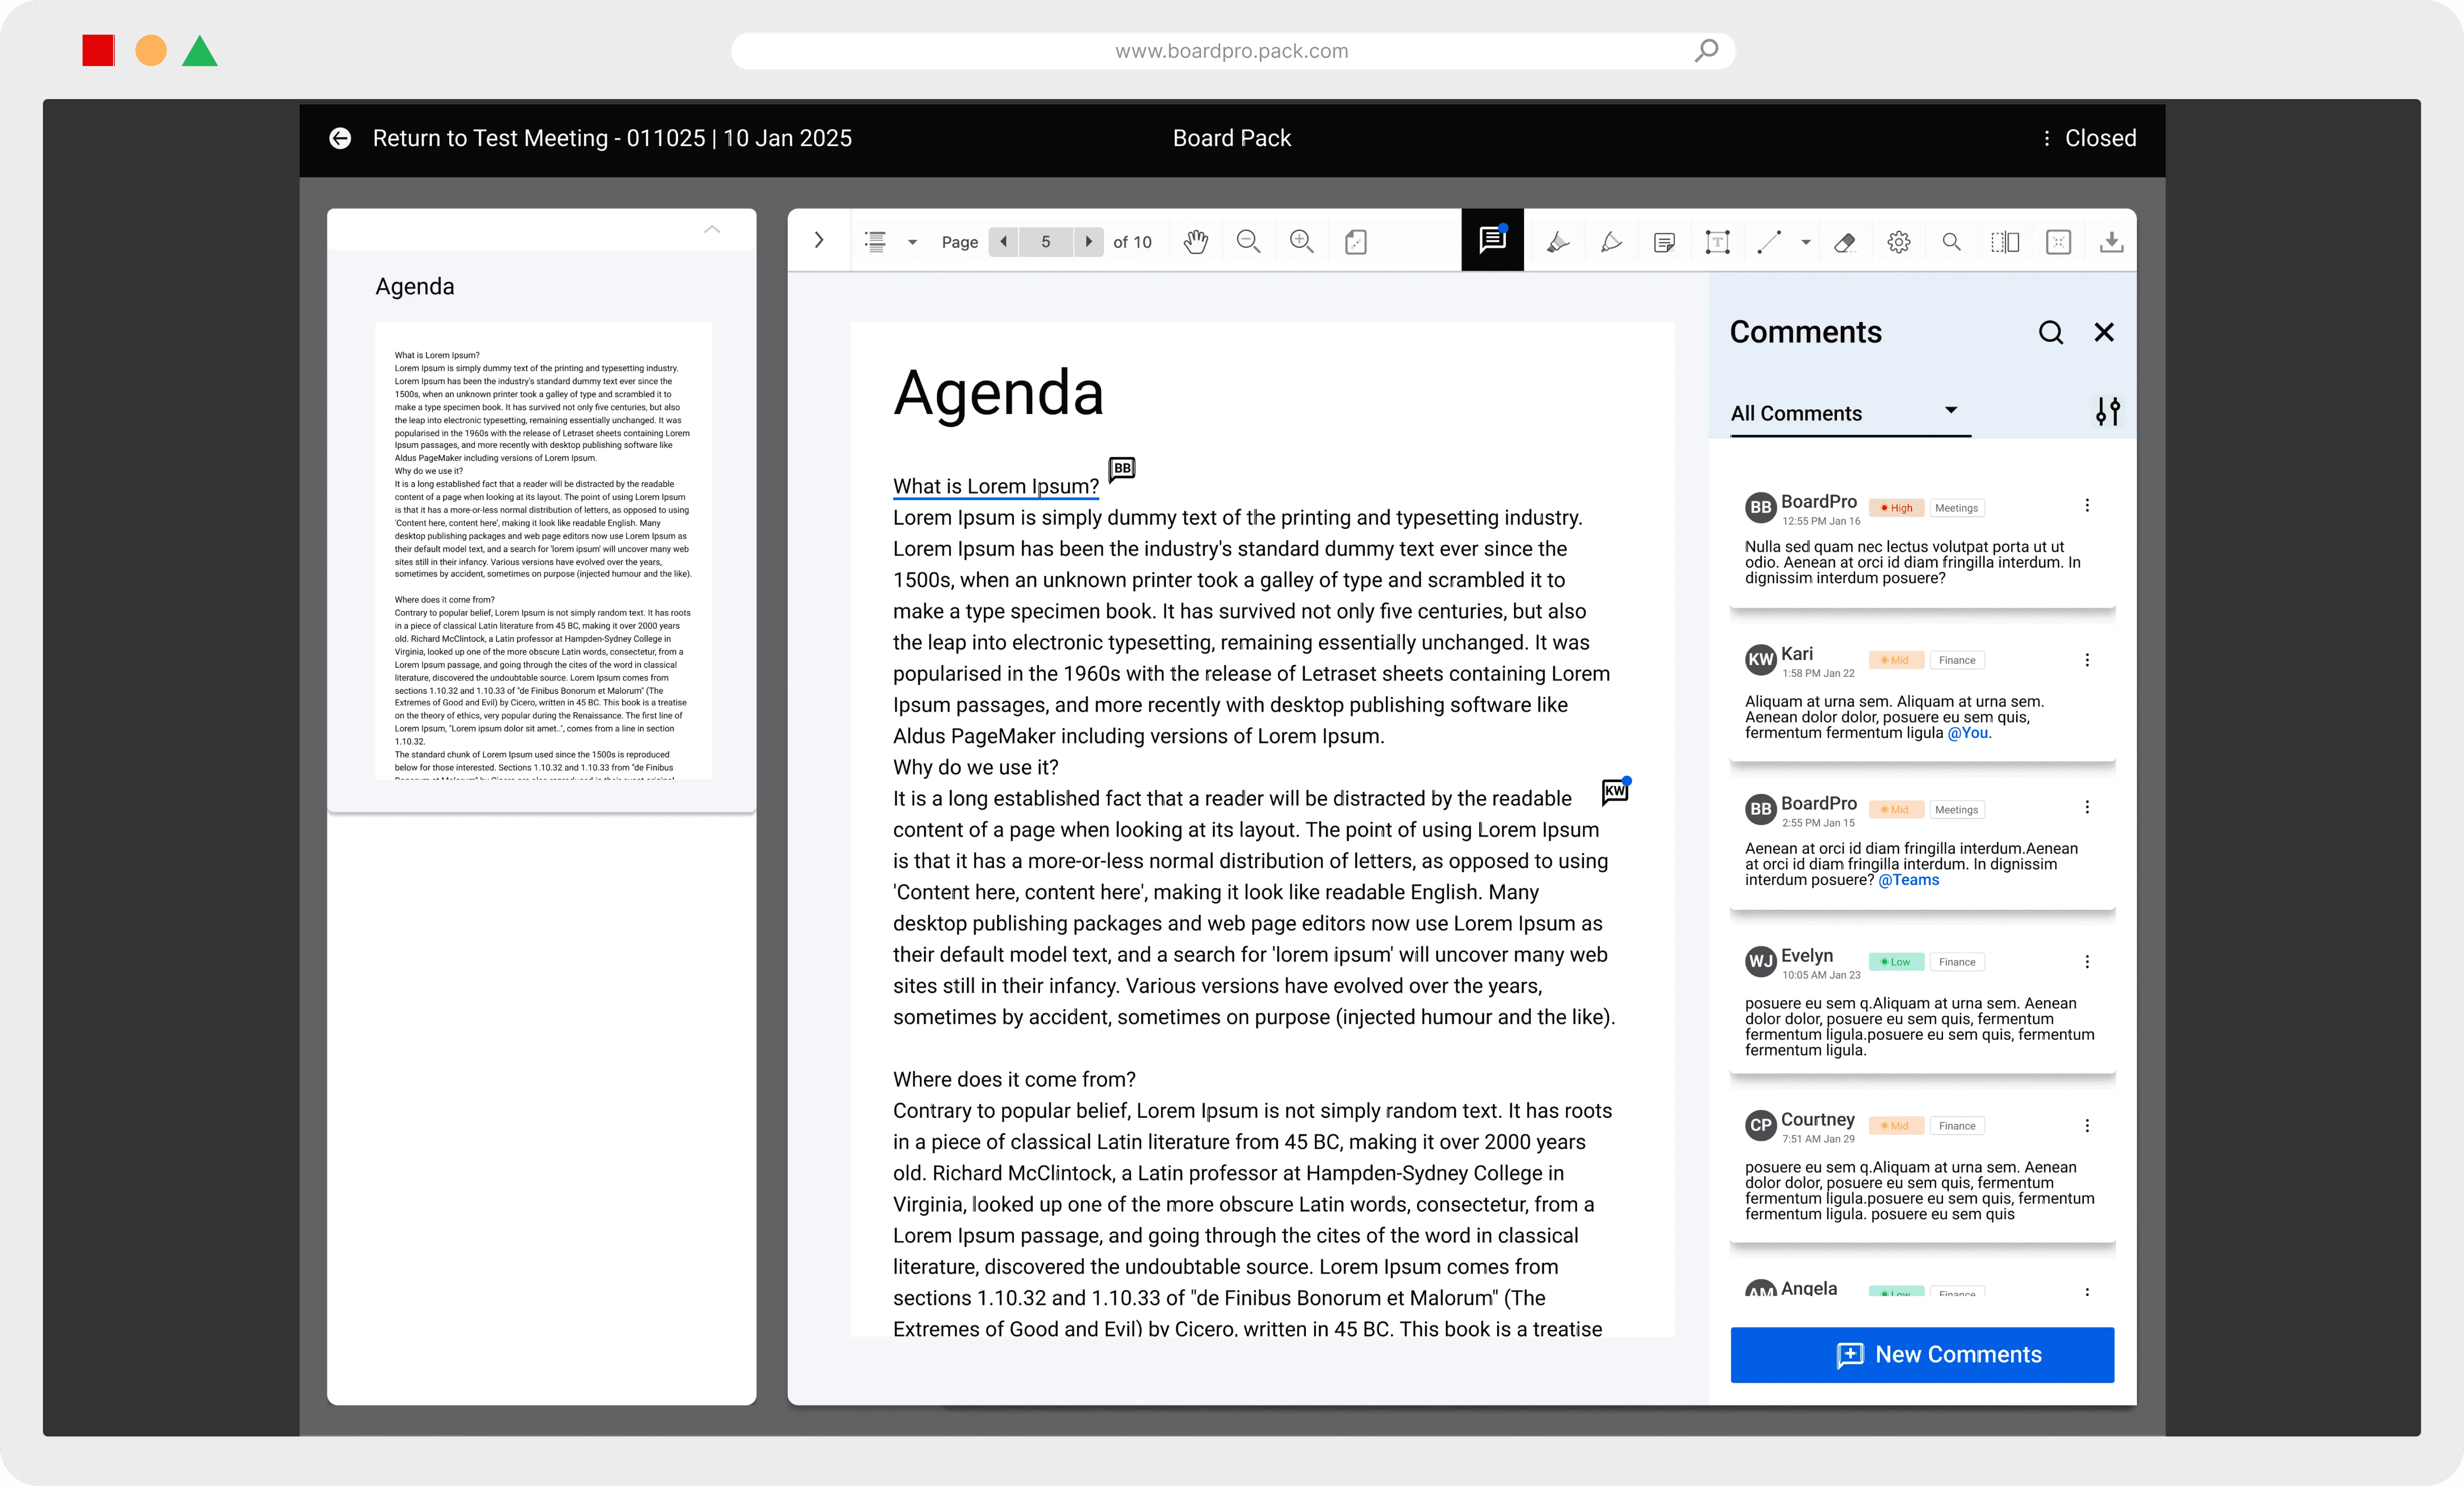Select the line drawing tool

1770,241
